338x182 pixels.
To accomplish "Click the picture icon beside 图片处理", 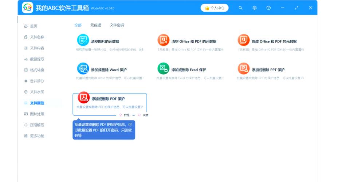I will (x=26, y=114).
